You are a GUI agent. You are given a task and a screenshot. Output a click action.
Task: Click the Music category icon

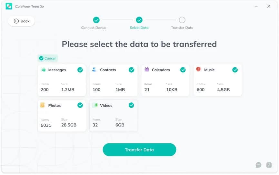(199, 69)
